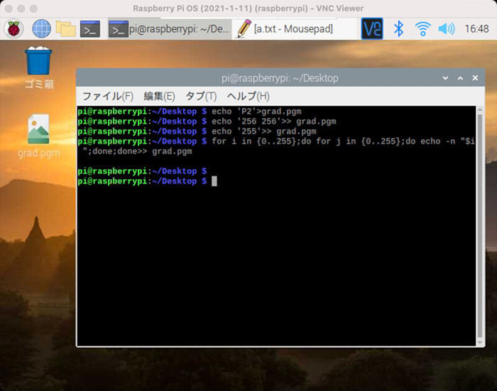Open the Wi-Fi network tray menu

click(423, 29)
